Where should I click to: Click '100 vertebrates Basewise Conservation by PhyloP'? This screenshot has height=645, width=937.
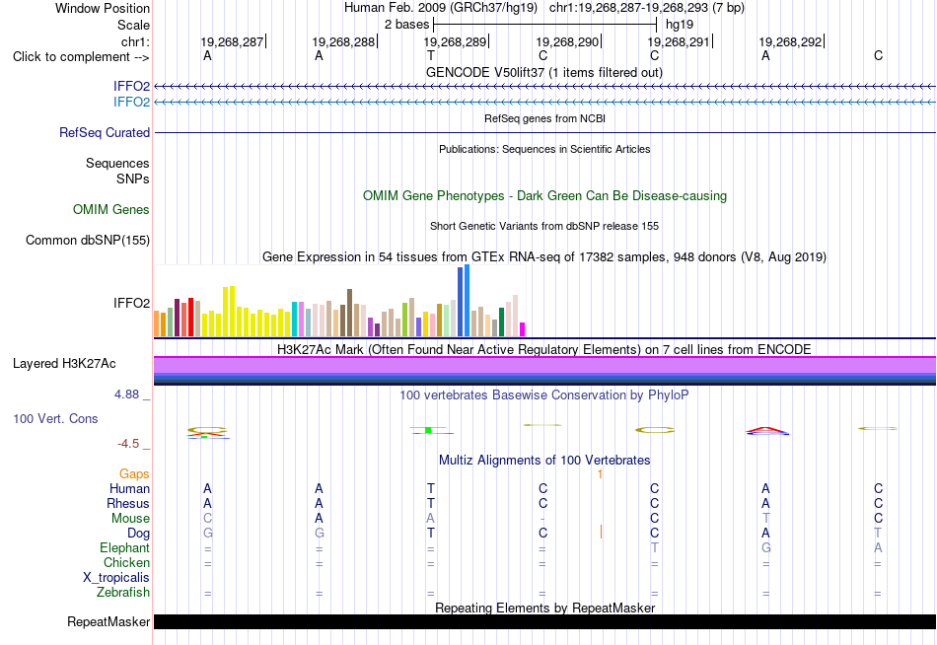(x=544, y=394)
